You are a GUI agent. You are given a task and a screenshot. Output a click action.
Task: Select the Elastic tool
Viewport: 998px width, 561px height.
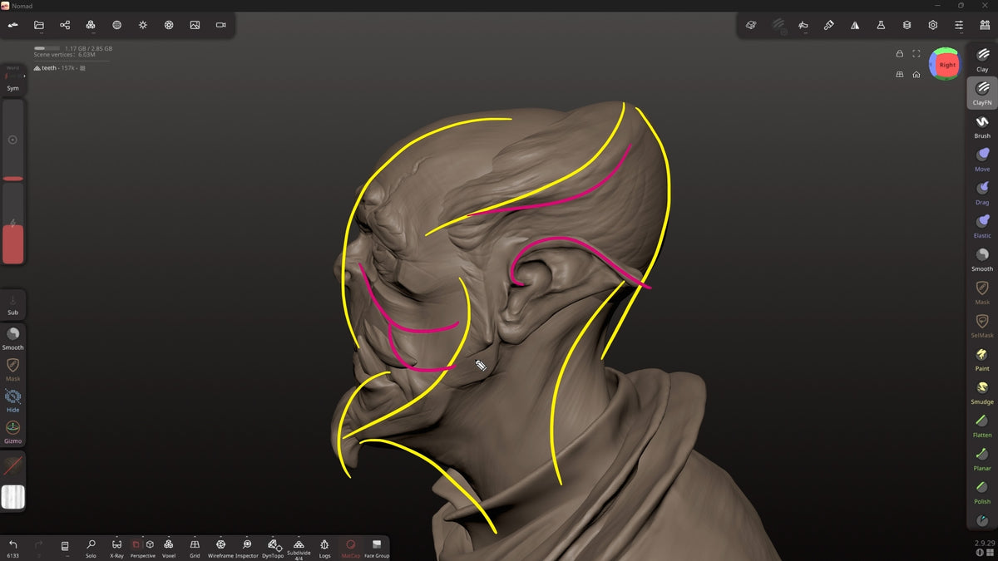click(982, 225)
